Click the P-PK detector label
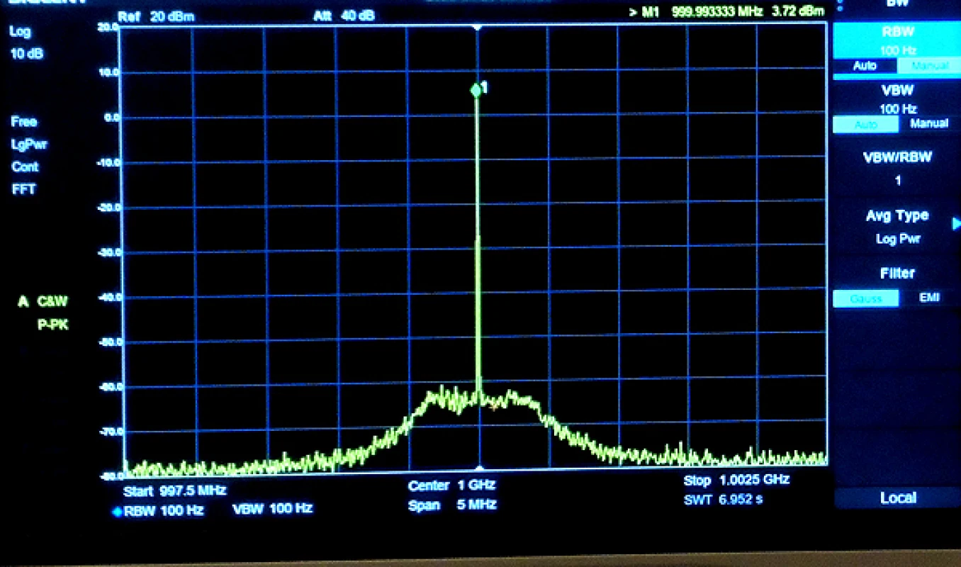961x567 pixels. [x=53, y=325]
